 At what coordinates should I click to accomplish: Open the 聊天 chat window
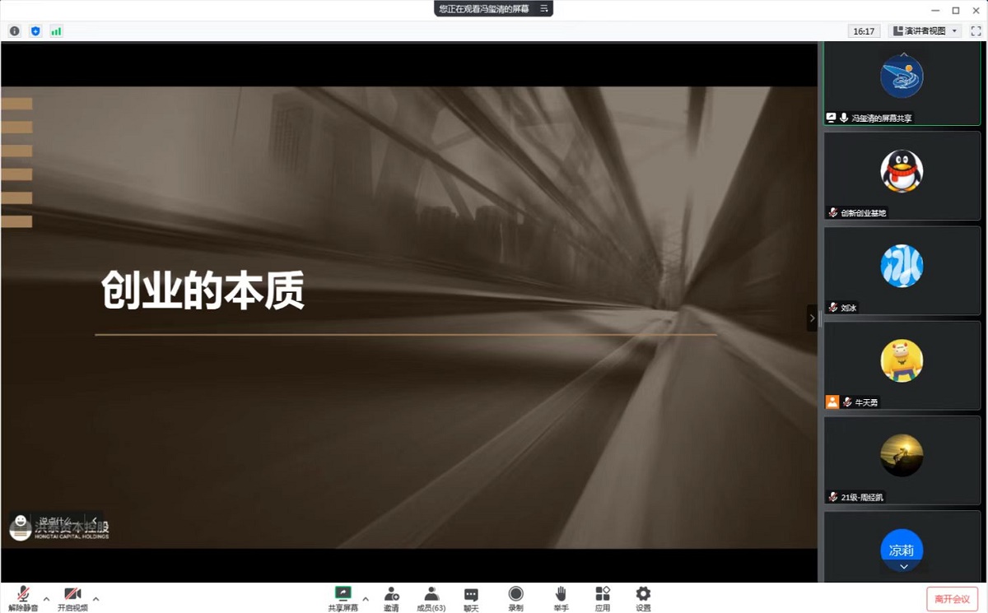pyautogui.click(x=471, y=598)
